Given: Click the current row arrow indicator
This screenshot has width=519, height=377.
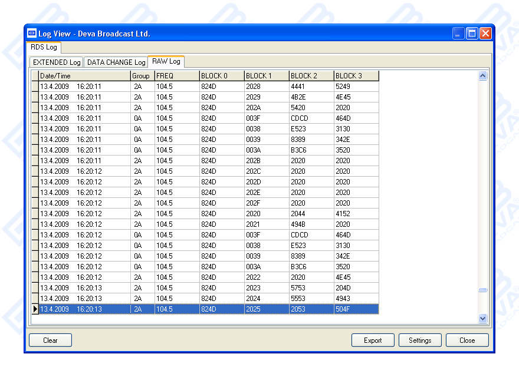Looking at the screenshot, I should point(35,309).
